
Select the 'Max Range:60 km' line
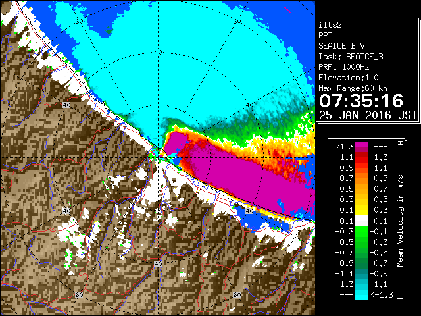coord(353,88)
